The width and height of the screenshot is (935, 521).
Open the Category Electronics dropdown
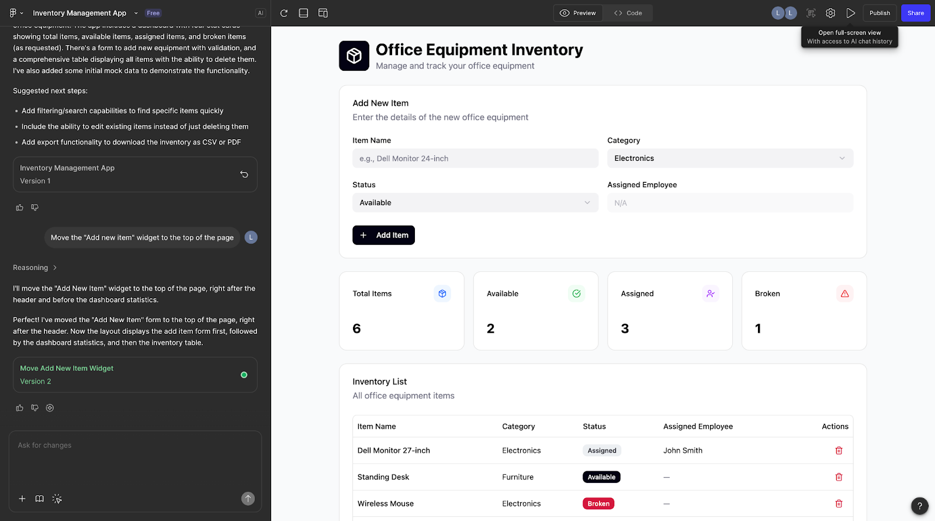coord(730,158)
